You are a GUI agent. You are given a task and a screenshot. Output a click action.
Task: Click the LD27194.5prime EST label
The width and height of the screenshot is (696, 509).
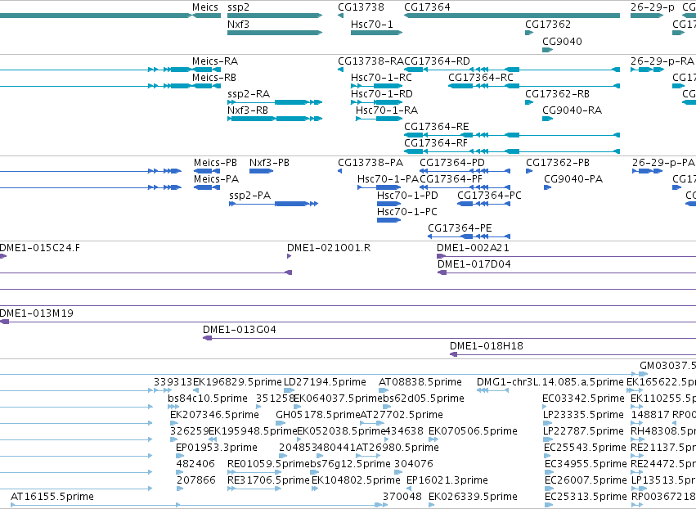325,382
